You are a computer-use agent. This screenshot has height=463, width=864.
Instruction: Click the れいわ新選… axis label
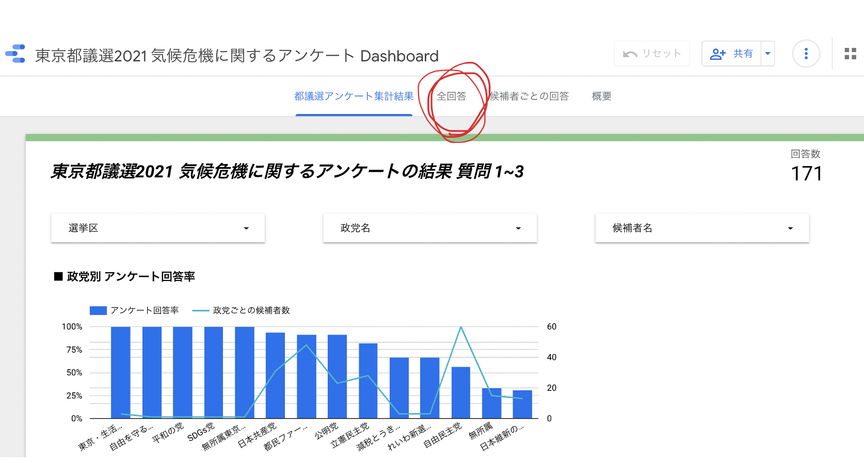(410, 437)
